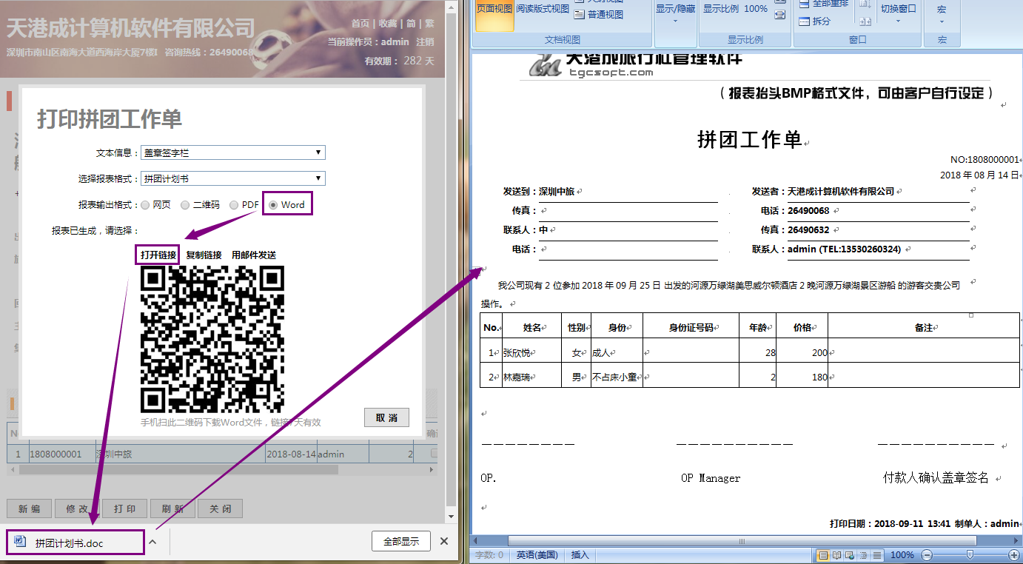Select Outline view icon in status bar
This screenshot has width=1023, height=564.
pyautogui.click(x=863, y=555)
